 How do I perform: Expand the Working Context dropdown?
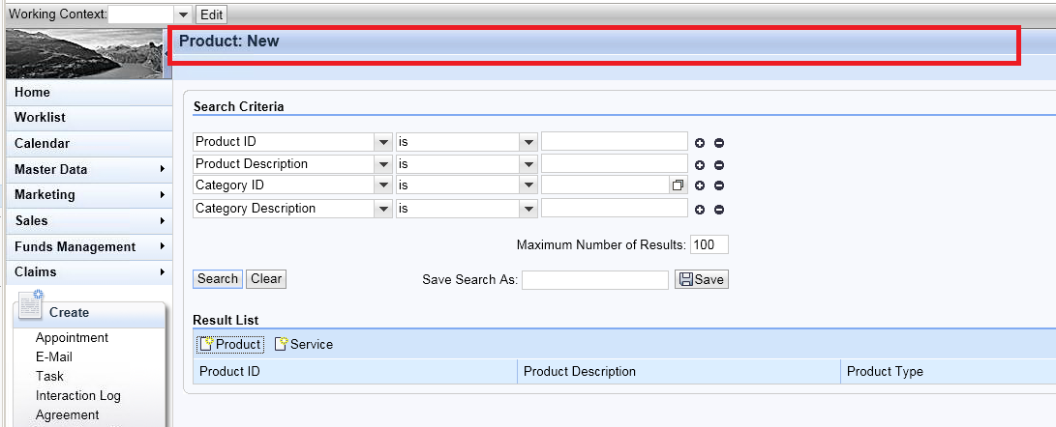[x=183, y=14]
